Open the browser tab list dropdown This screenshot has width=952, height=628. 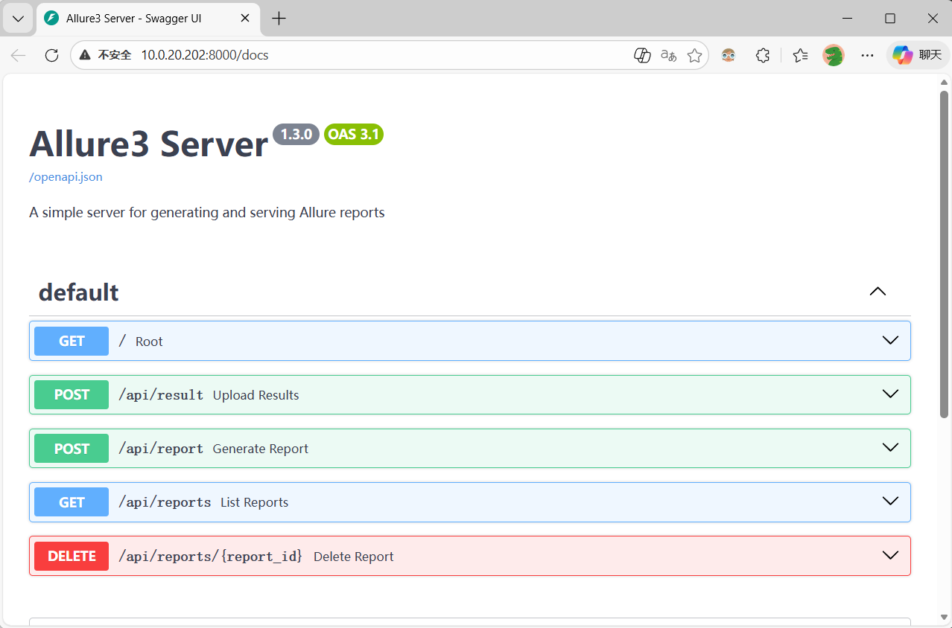pyautogui.click(x=18, y=19)
